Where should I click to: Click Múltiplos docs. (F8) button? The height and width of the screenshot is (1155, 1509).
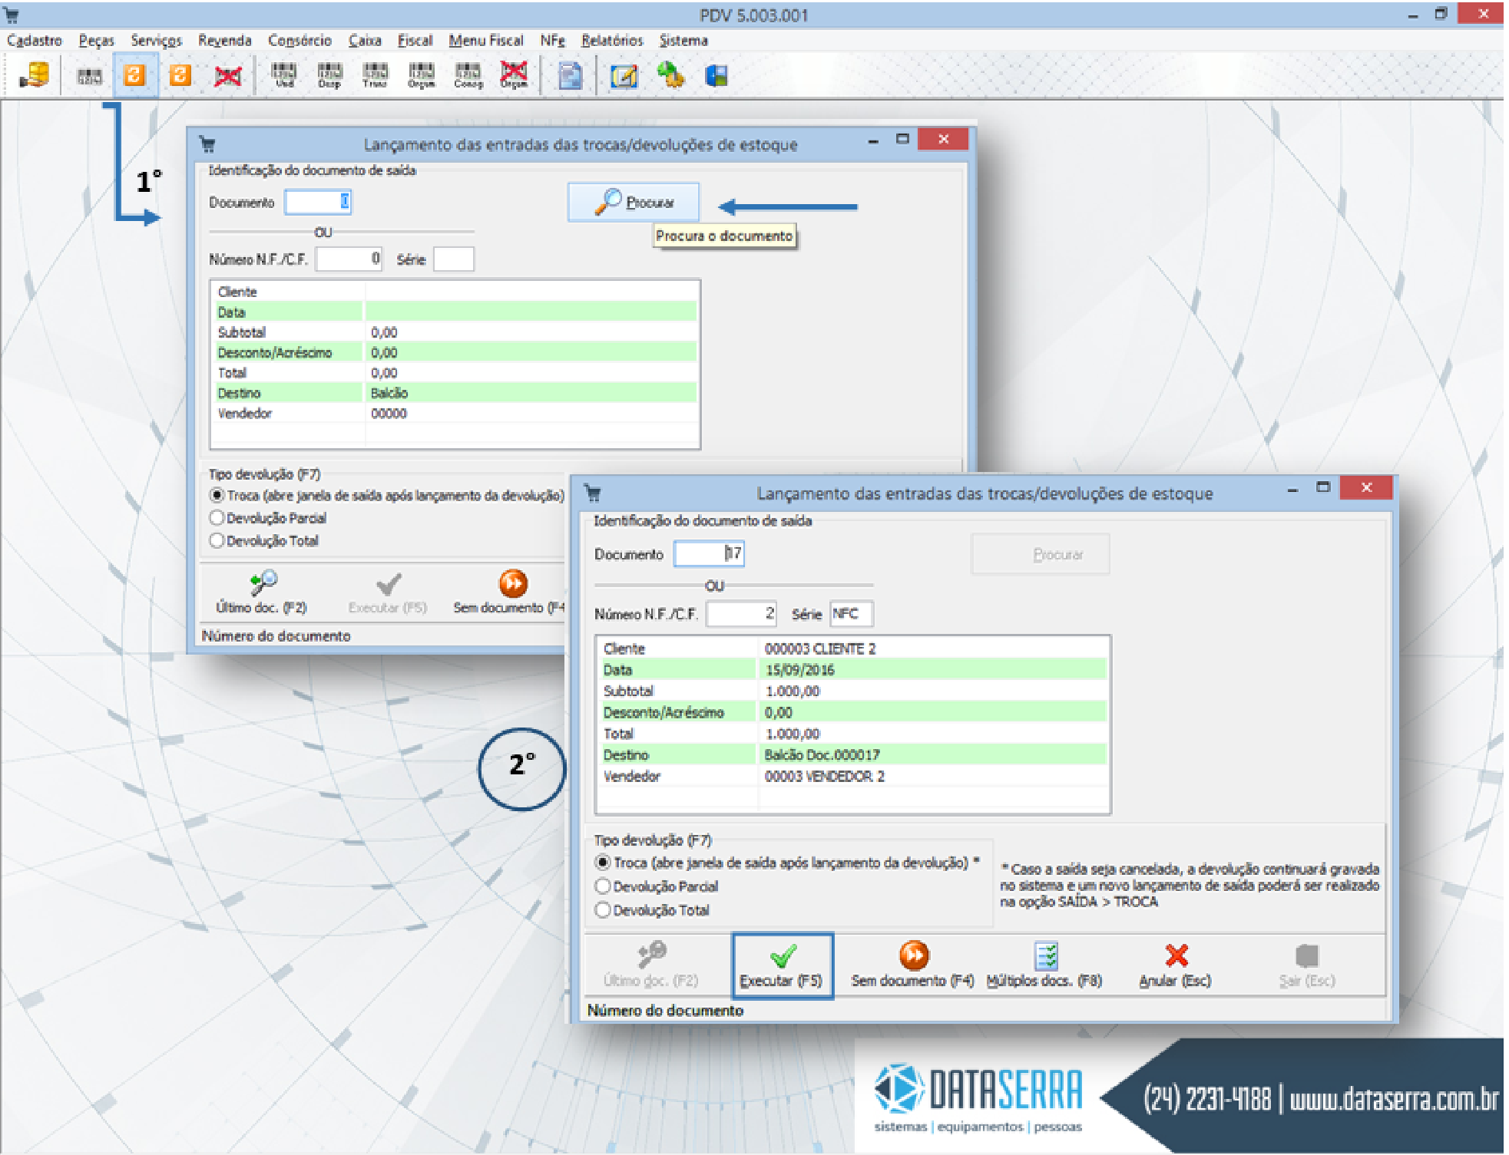(1044, 965)
